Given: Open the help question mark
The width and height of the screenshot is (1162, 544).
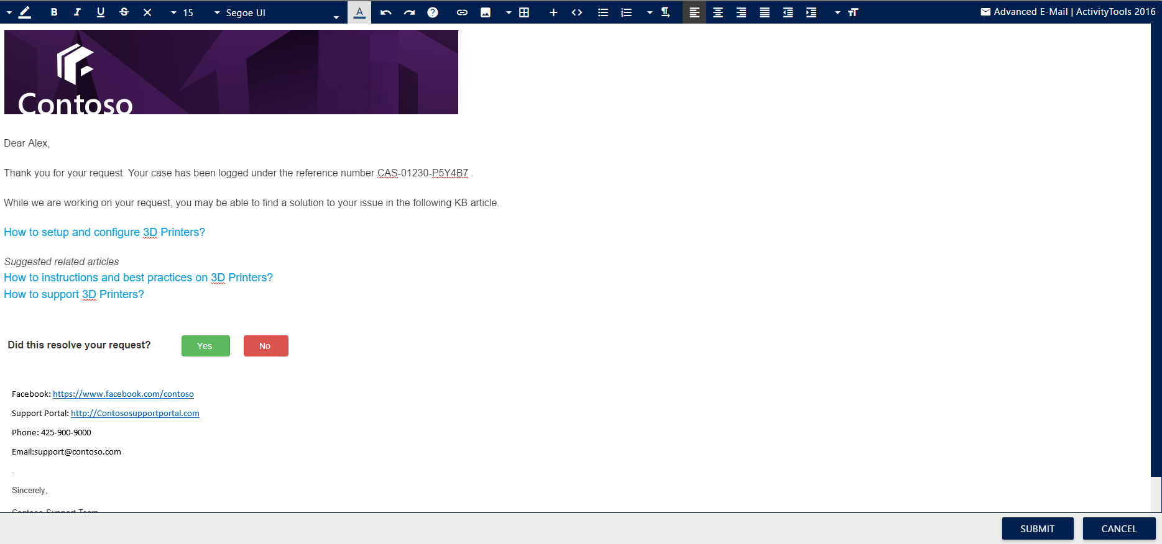Looking at the screenshot, I should [433, 12].
